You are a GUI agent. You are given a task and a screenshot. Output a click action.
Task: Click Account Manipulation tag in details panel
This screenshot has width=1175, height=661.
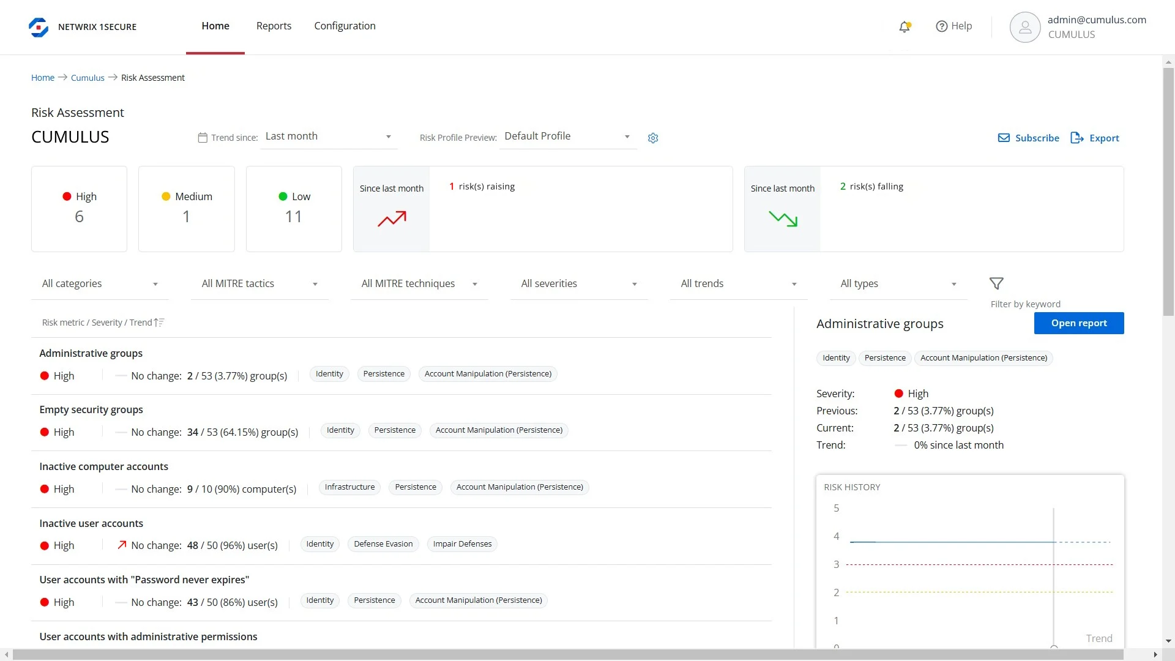983,358
